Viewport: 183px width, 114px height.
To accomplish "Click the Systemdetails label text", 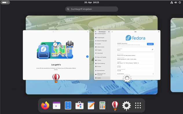I will (120, 74).
